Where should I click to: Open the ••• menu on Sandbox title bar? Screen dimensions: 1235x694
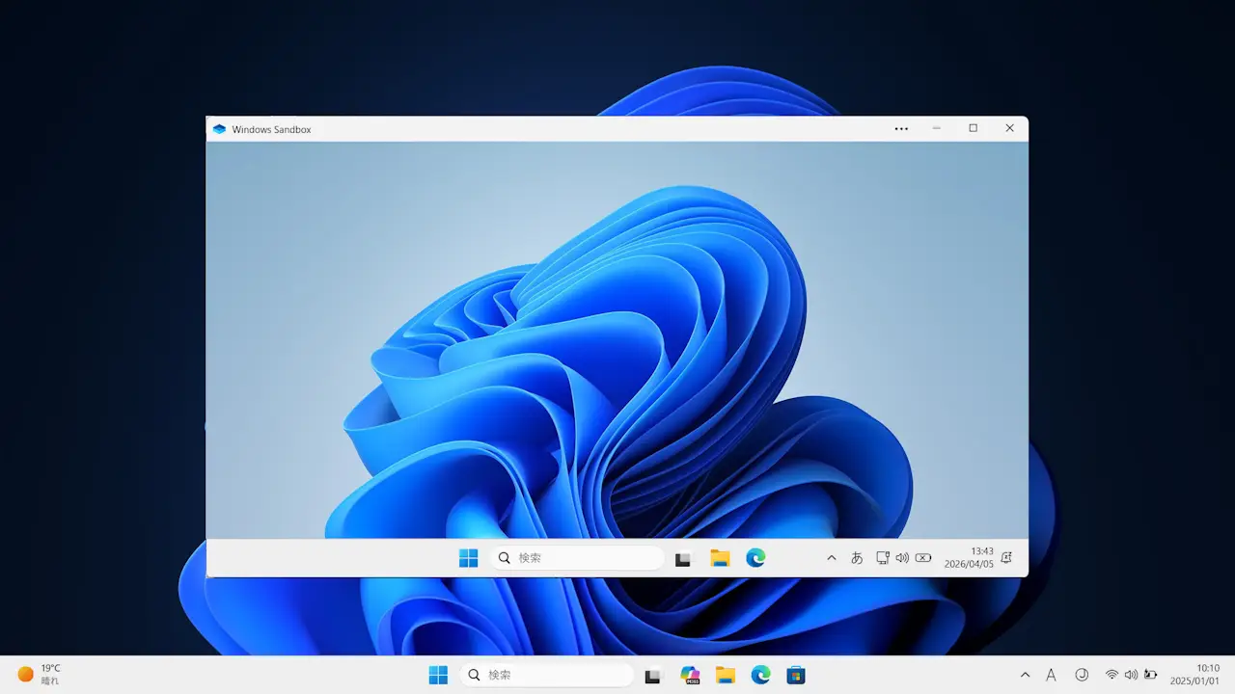[x=901, y=128]
